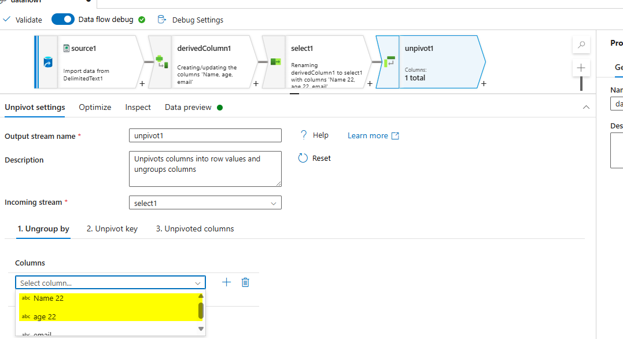Edit the Output stream name field
This screenshot has width=623, height=339.
205,135
